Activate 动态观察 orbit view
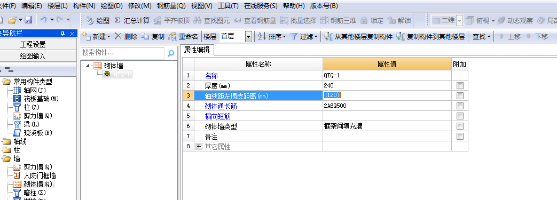Viewport: 557px width, 200px height. (515, 21)
